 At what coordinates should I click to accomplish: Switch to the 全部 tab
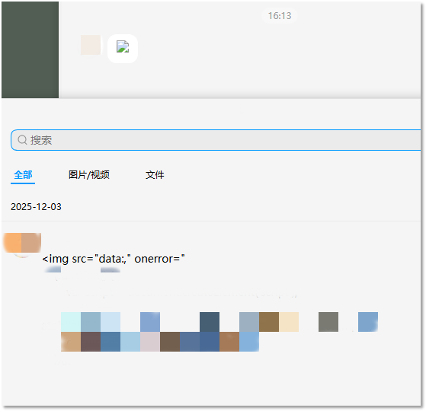click(23, 175)
